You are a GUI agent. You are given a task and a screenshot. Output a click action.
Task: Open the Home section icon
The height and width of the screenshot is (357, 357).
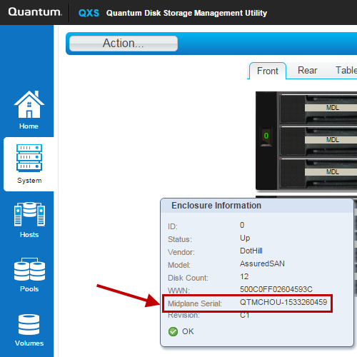(x=29, y=104)
